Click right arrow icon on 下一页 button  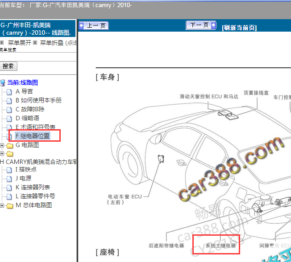(213, 25)
